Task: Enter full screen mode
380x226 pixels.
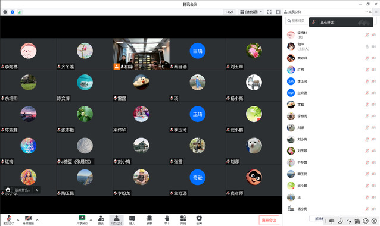Action: click(269, 12)
